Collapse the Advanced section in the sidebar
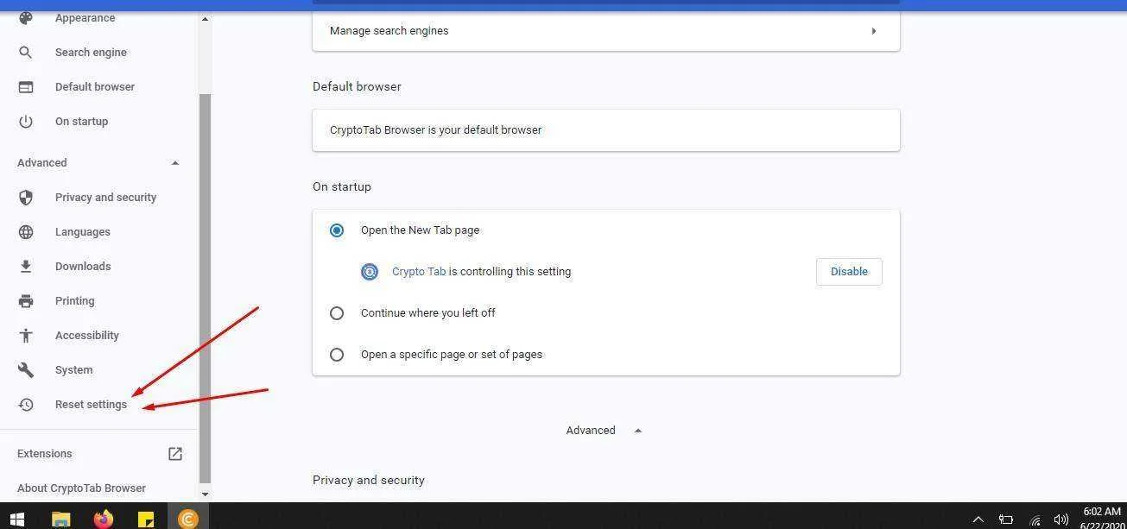The width and height of the screenshot is (1127, 529). point(175,163)
